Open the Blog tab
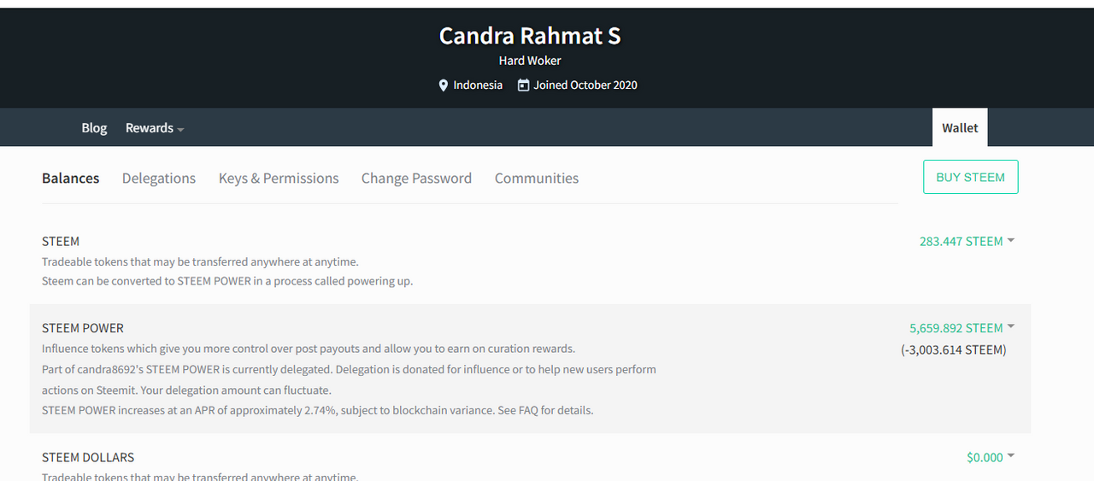The height and width of the screenshot is (481, 1094). coord(94,127)
